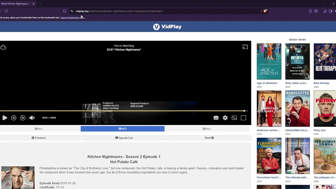Image resolution: width=336 pixels, height=189 pixels.
Task: Click the Age of attraction title link
Action: point(267,83)
